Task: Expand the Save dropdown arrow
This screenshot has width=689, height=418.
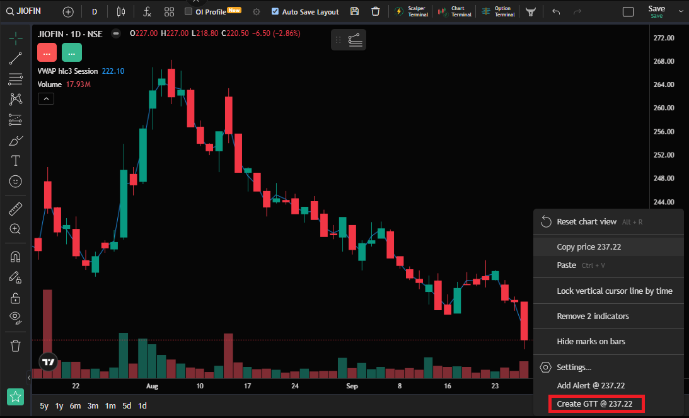Action: coord(681,12)
